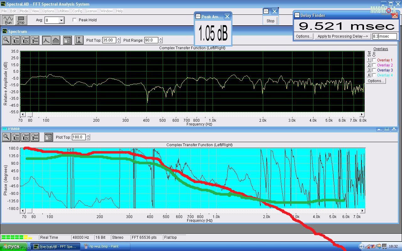Zoom in 2X on the Phase plot
Screen dimensions: 402x251
(16, 137)
